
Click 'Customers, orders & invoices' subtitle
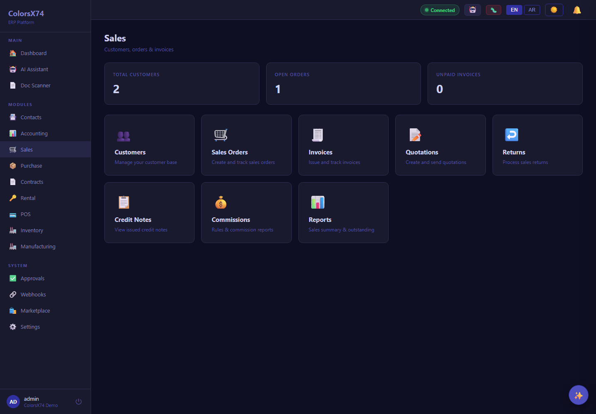(x=139, y=49)
